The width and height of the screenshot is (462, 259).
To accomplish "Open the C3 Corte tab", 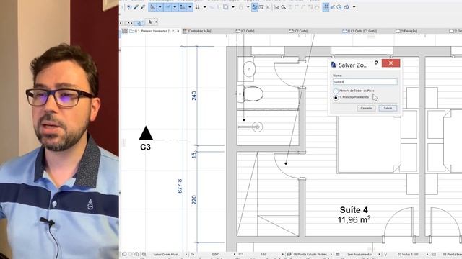I will pos(245,31).
